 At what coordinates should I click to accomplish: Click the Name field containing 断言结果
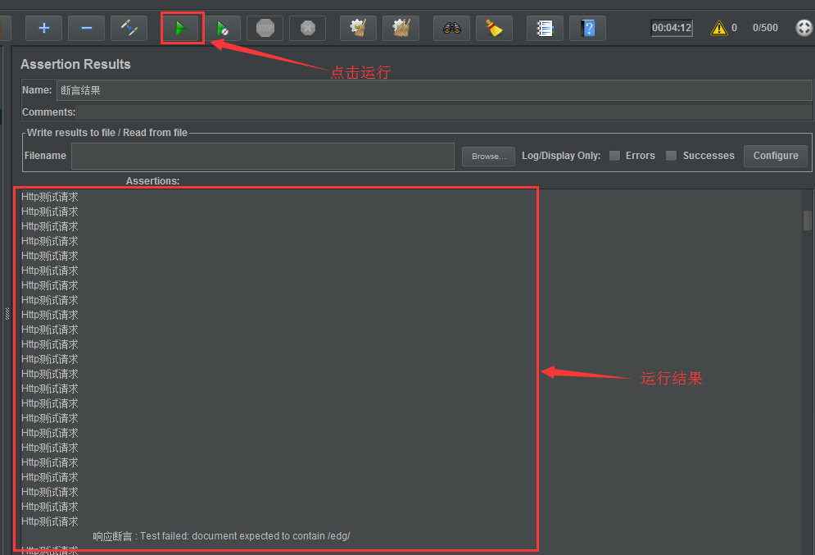coord(434,90)
